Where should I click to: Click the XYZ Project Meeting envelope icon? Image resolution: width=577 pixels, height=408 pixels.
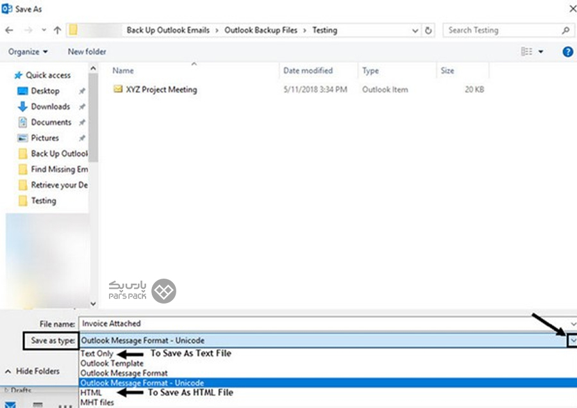(x=118, y=89)
